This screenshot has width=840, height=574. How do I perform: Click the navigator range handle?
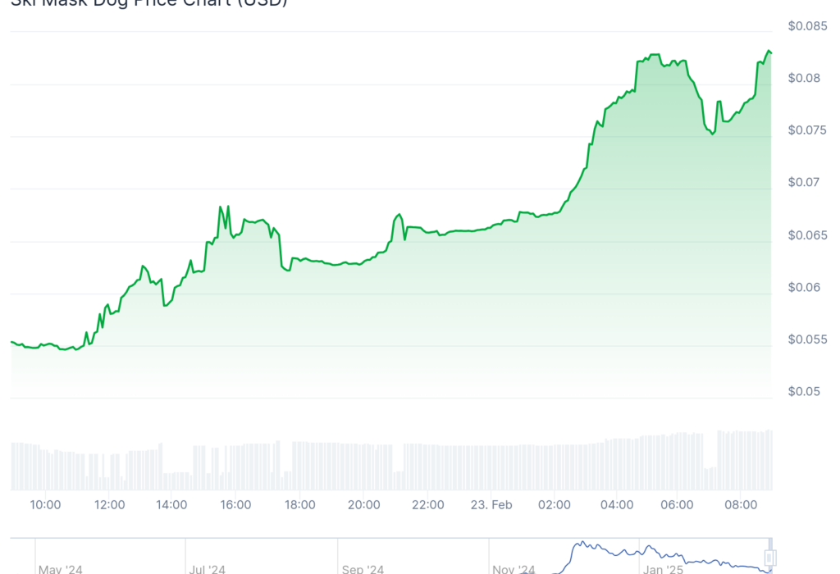click(769, 558)
